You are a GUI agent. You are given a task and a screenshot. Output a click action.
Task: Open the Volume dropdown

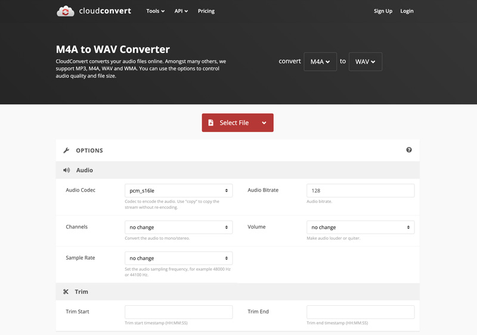point(360,227)
